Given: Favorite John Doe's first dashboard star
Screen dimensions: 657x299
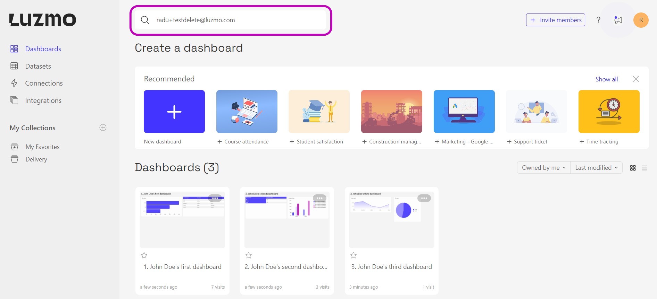Looking at the screenshot, I should click(x=144, y=255).
